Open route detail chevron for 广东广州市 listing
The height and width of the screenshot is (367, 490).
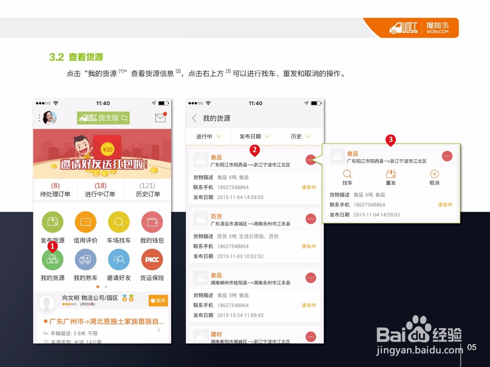(x=159, y=330)
